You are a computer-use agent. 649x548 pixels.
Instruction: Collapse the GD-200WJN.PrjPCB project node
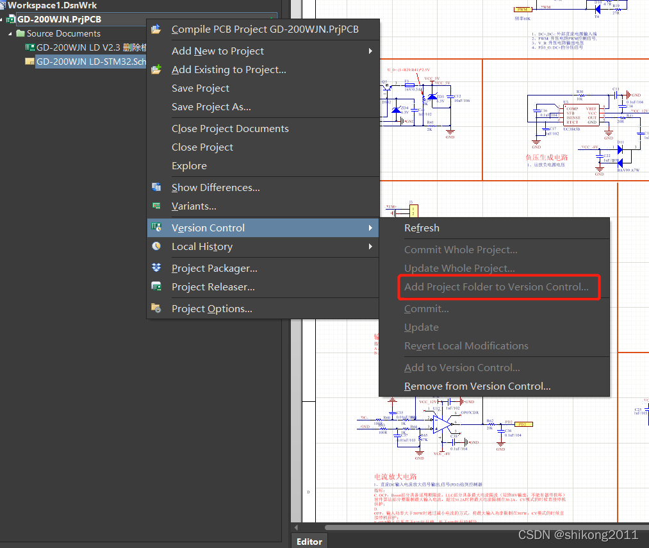click(x=3, y=19)
